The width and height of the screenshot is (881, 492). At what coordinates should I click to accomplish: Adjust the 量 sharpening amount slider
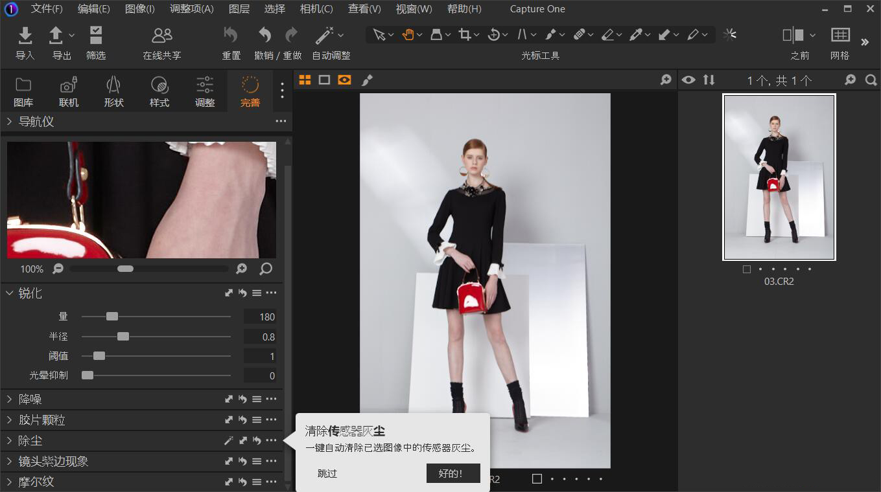tap(113, 317)
